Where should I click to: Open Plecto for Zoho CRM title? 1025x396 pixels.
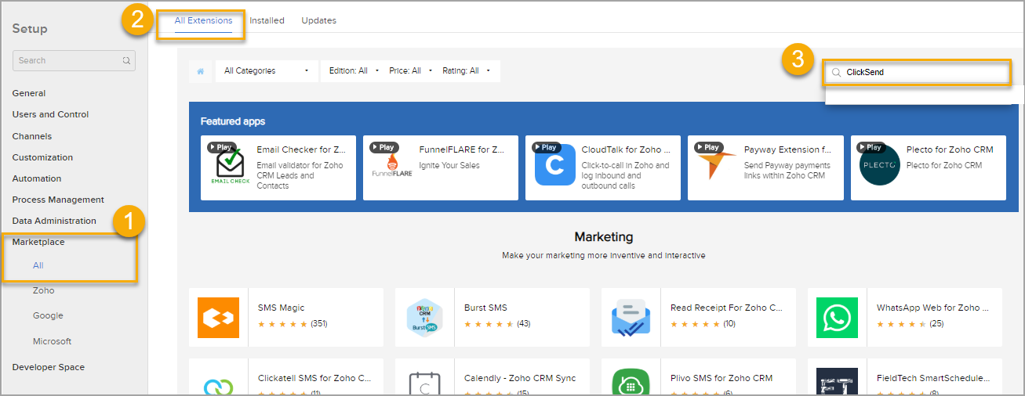point(950,149)
